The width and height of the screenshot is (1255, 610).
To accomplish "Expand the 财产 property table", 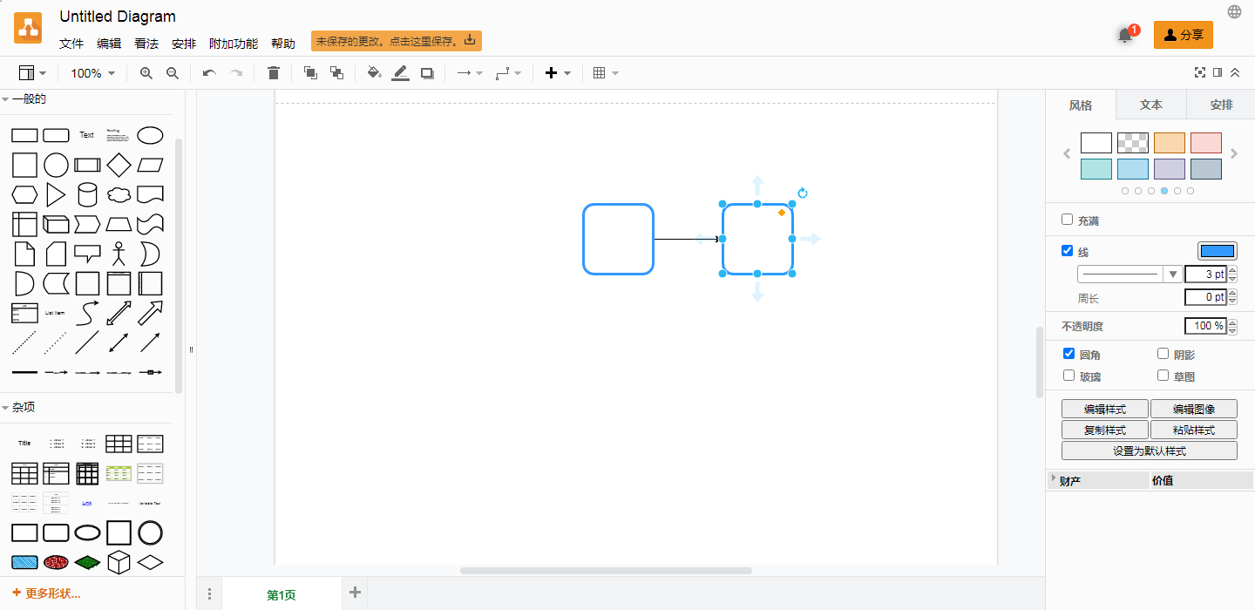I will tap(1054, 479).
